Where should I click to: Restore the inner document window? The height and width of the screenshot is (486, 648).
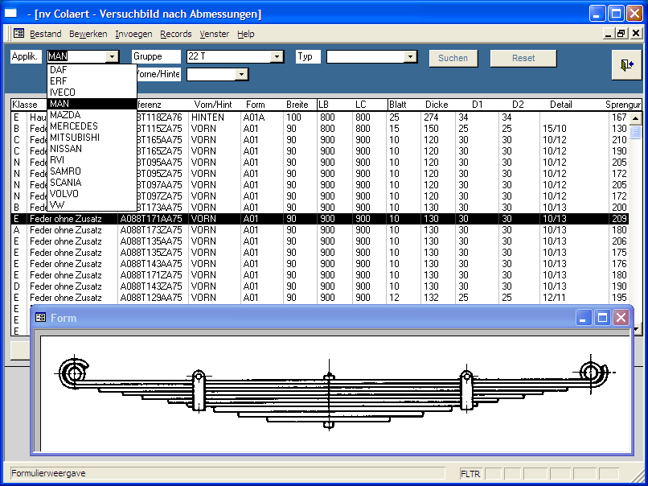(621, 34)
